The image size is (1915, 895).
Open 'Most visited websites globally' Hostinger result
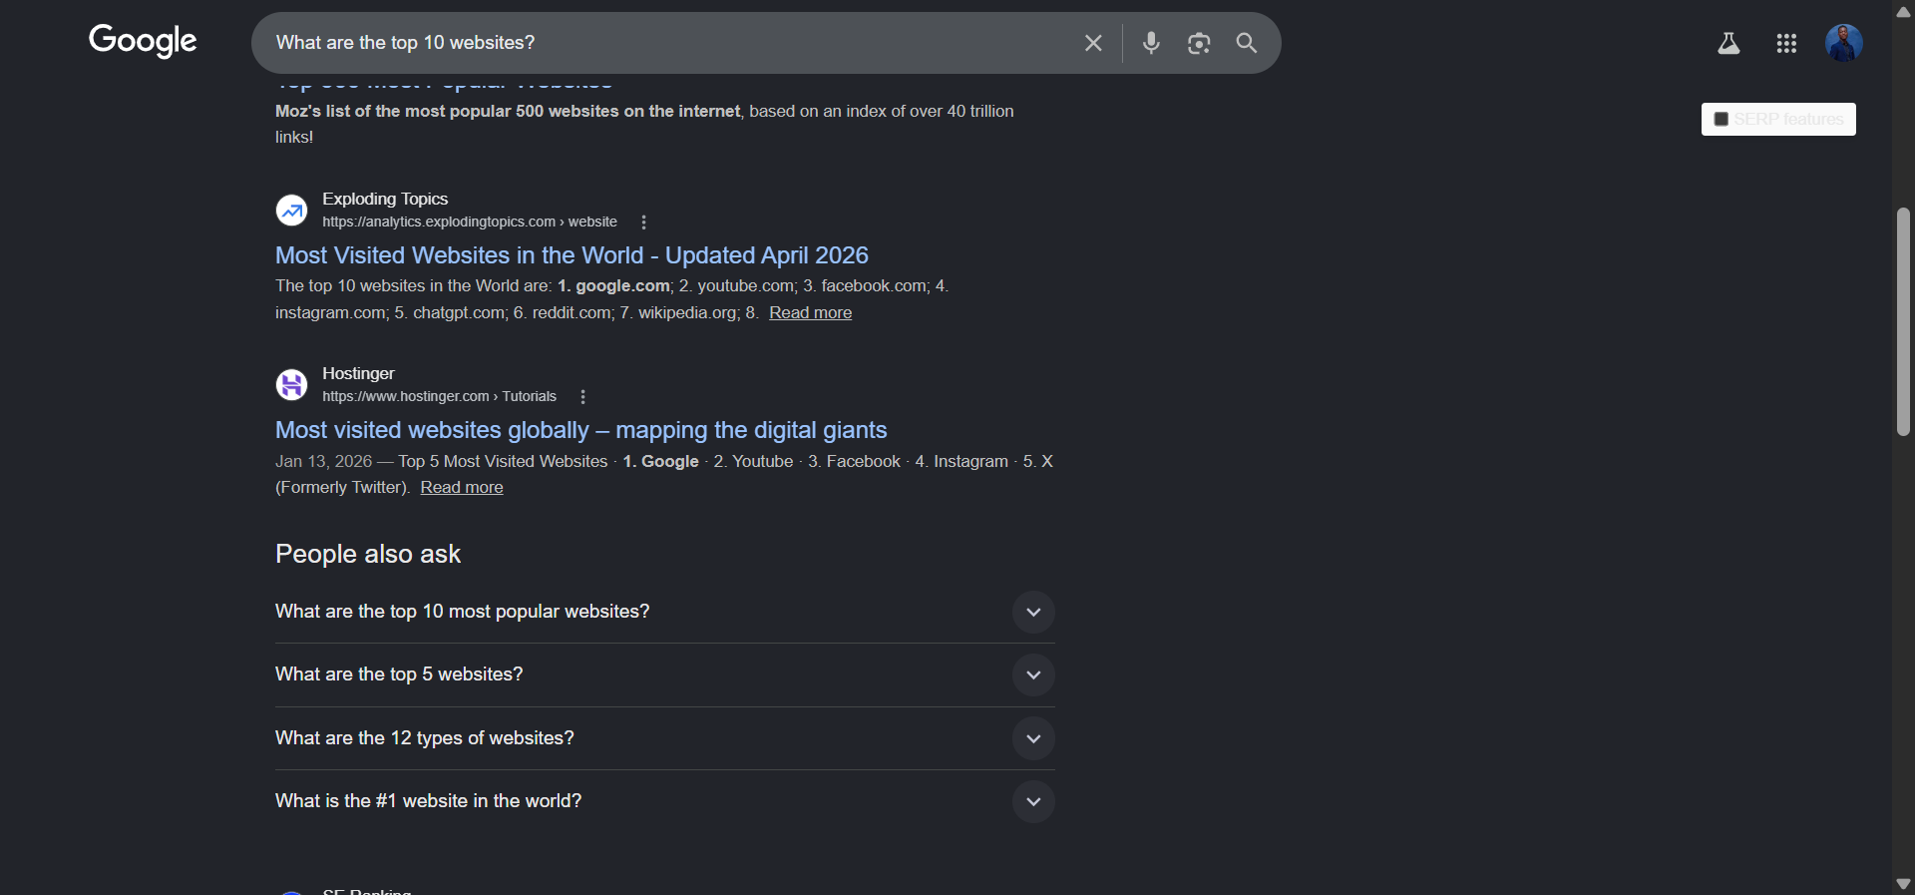tap(580, 430)
